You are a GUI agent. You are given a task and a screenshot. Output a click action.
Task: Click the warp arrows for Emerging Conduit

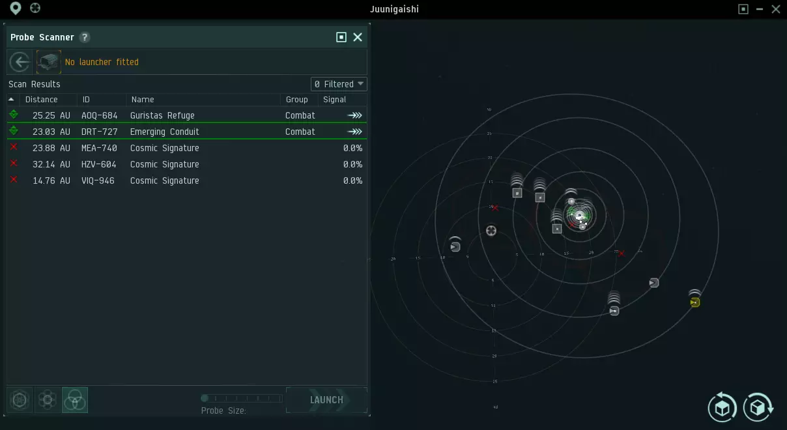[354, 132]
